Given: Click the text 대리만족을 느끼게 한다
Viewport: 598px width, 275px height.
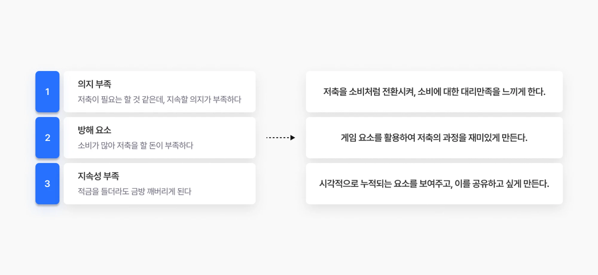Looking at the screenshot, I should click(x=503, y=92).
